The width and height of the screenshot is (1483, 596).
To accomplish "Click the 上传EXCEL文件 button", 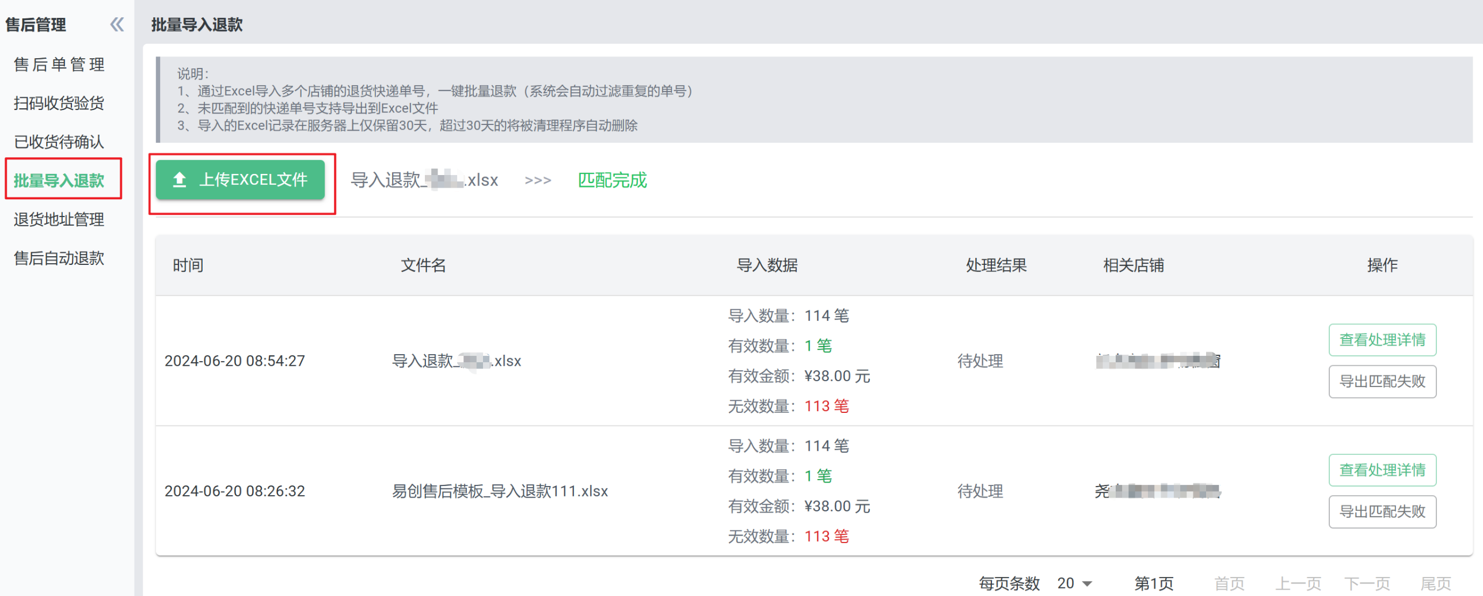I will (x=240, y=180).
